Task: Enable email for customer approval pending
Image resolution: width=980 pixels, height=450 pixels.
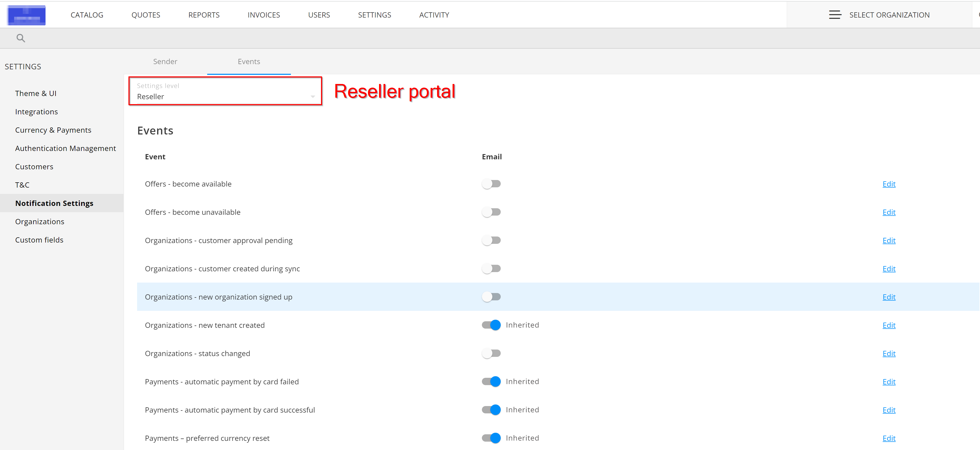Action: (491, 240)
